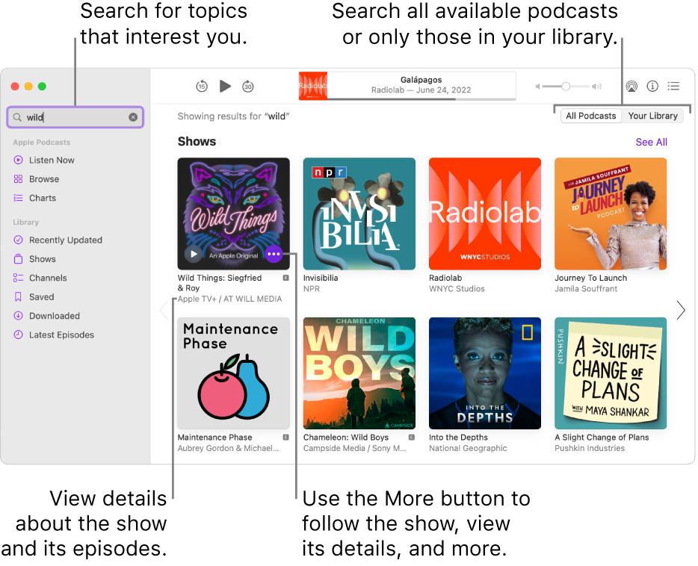Image resolution: width=698 pixels, height=566 pixels.
Task: Click the Latest Episodes clock icon
Action: point(18,335)
